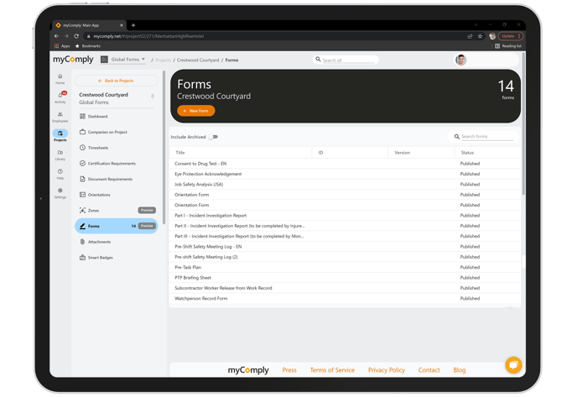Image resolution: width=577 pixels, height=397 pixels.
Task: Click Back to Projects button
Action: pos(117,81)
